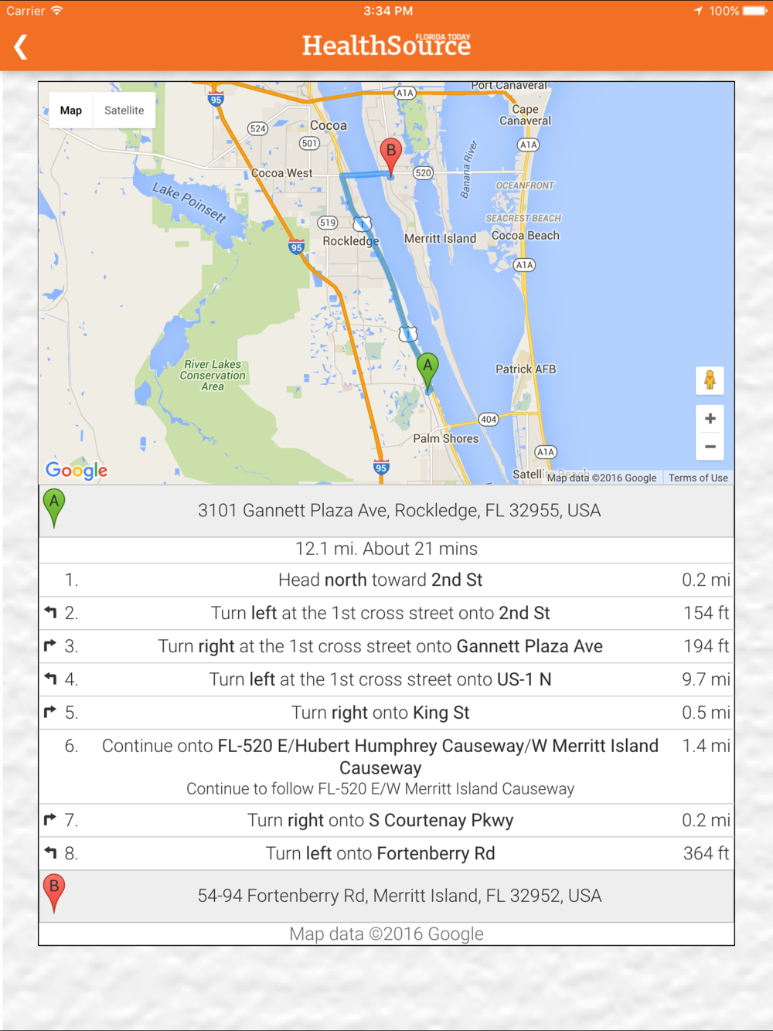
Task: Click the 524 route marker near Cocoa
Action: (257, 129)
